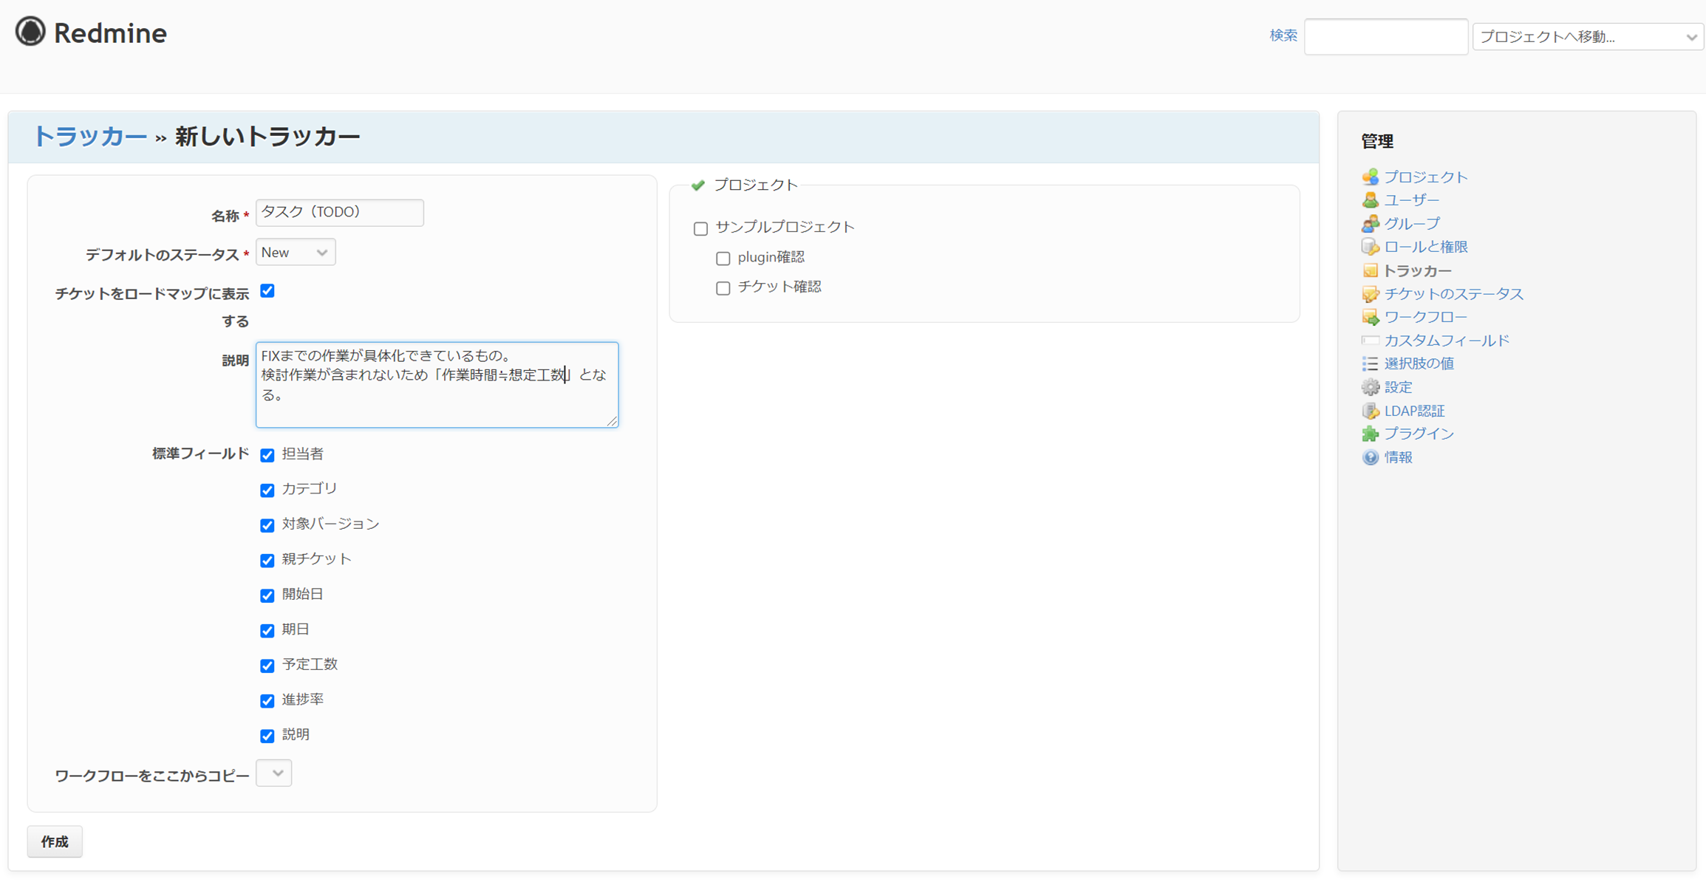The height and width of the screenshot is (882, 1706).
Task: Click the LDAP認証 icon in sidebar
Action: (1370, 411)
